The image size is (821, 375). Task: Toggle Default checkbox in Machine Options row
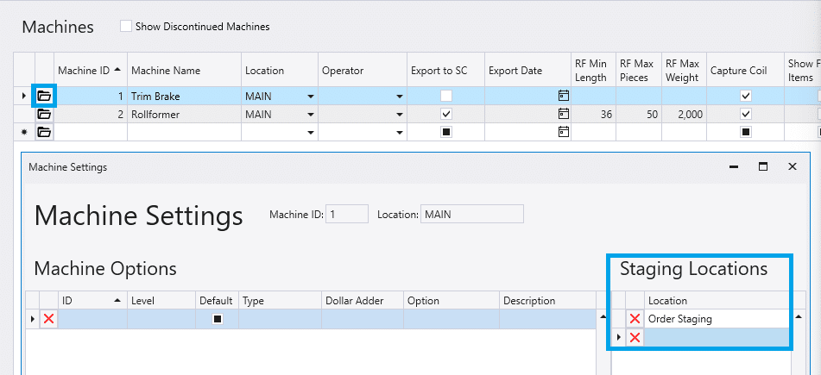tap(218, 319)
